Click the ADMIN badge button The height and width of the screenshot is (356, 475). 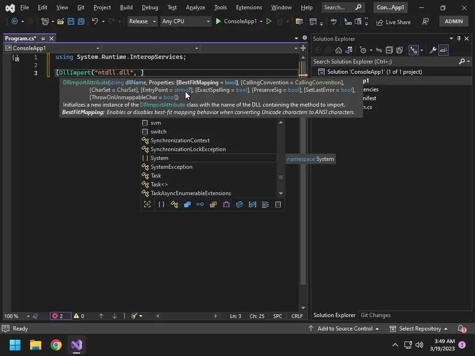(454, 21)
